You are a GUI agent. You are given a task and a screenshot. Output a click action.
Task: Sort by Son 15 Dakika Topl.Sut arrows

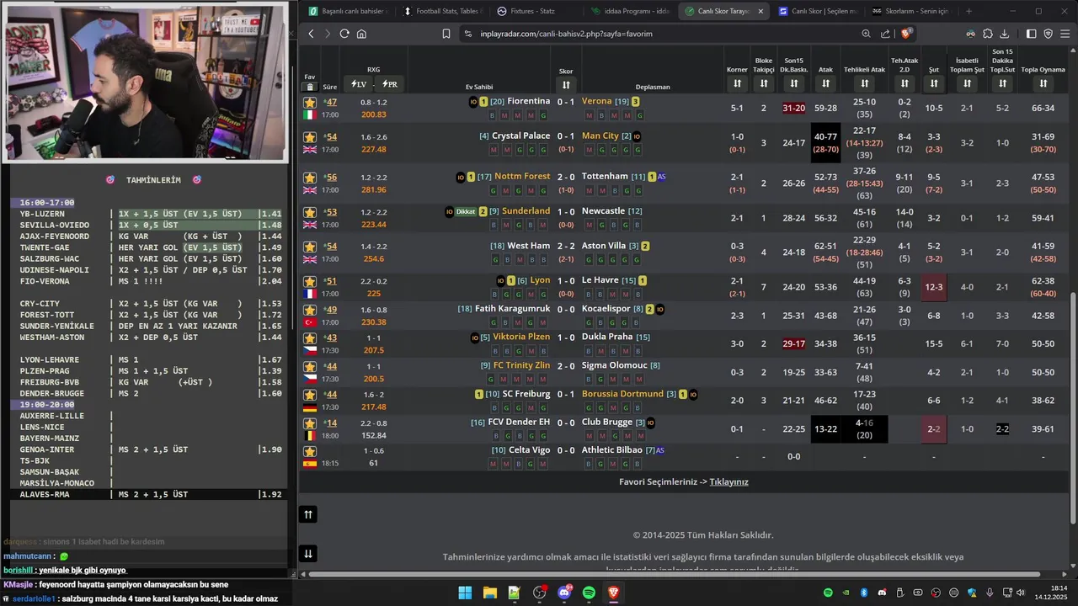(x=1002, y=83)
